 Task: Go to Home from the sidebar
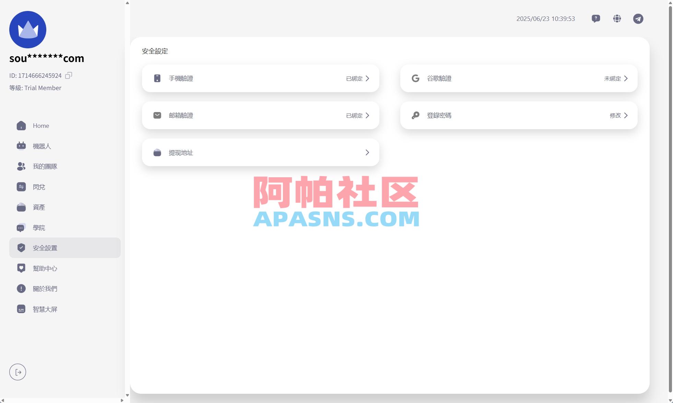40,125
